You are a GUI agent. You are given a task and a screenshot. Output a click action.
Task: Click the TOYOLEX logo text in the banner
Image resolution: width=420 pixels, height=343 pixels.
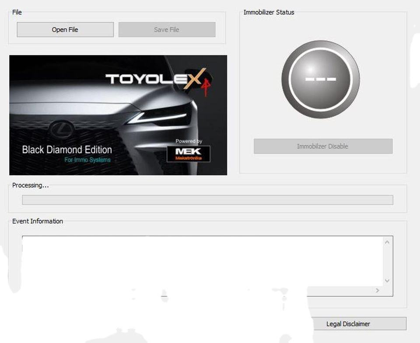[156, 79]
